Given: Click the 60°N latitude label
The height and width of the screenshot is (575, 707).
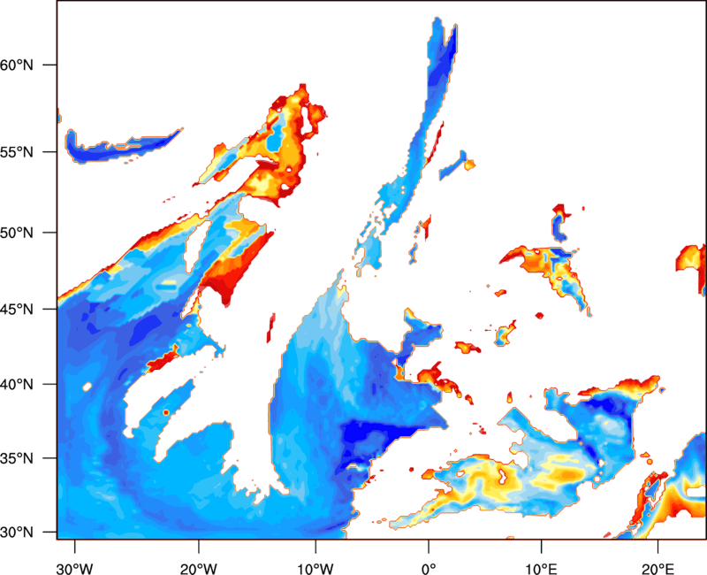Looking at the screenshot, I should pyautogui.click(x=17, y=65).
